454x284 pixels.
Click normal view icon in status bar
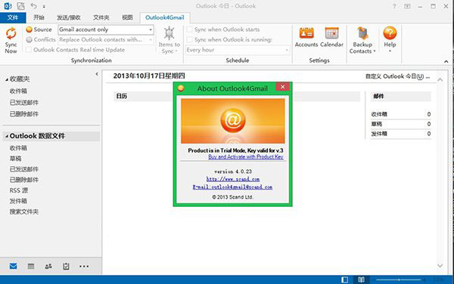pos(344,279)
